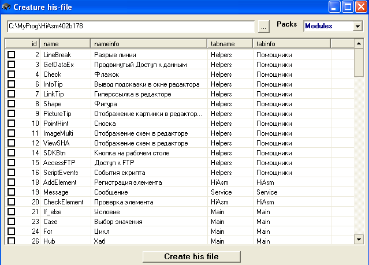Enable the checkbox next to GetDataEx
Screen dimensions: 369x265
[x=11, y=65]
